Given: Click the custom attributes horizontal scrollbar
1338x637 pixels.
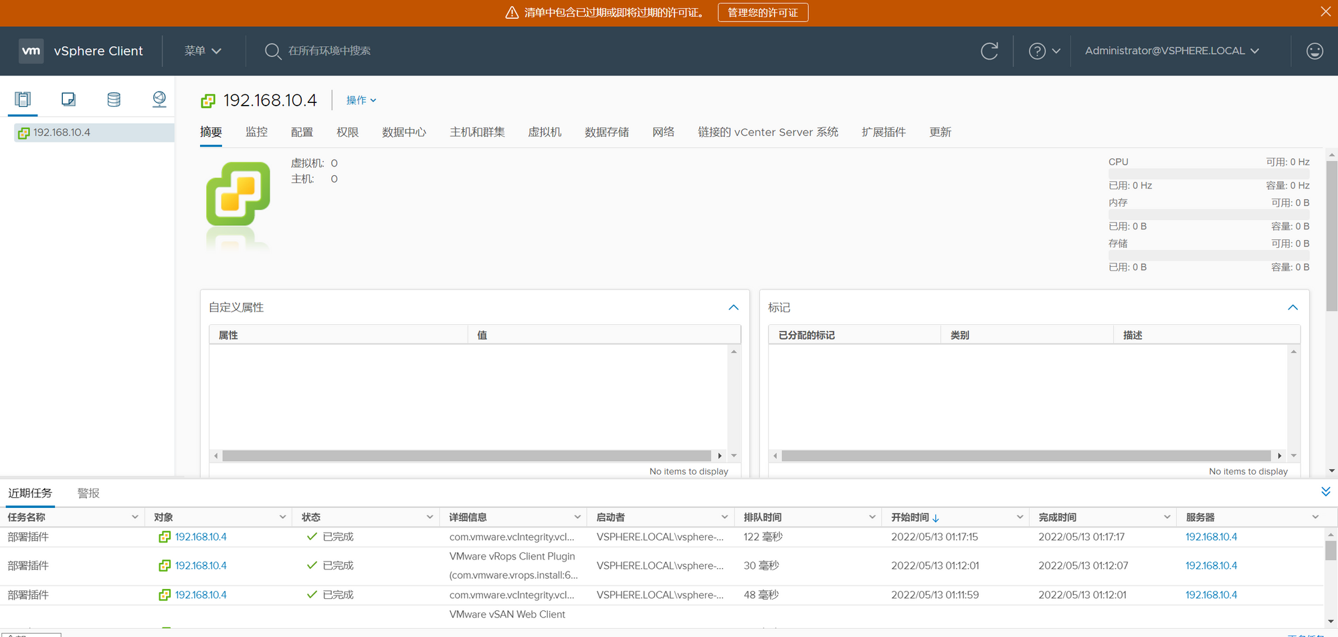Looking at the screenshot, I should coord(466,456).
